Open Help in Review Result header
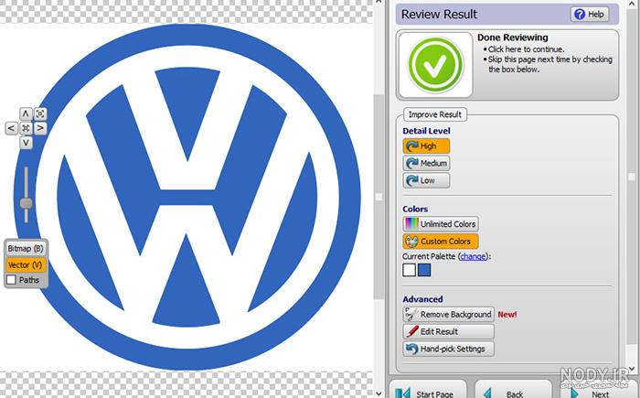The width and height of the screenshot is (640, 398). 590,15
